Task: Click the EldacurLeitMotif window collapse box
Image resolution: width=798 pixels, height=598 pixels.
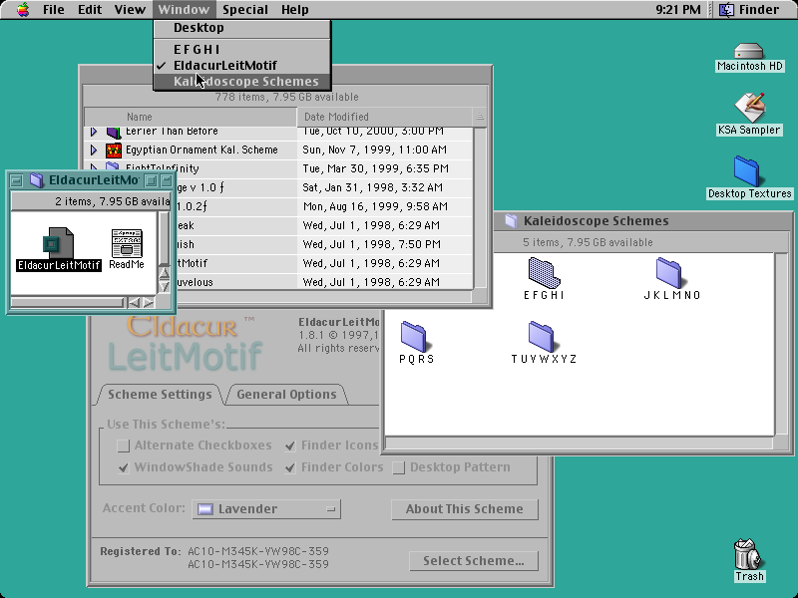Action: 166,180
